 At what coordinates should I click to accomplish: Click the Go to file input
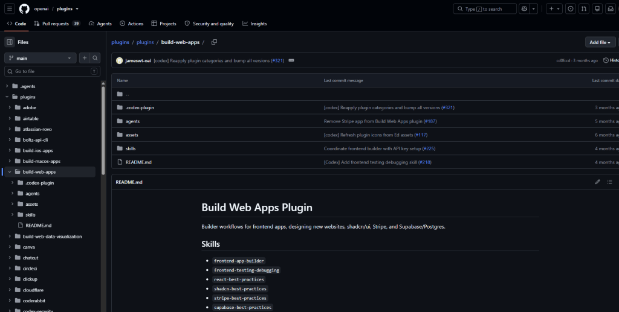coord(52,71)
